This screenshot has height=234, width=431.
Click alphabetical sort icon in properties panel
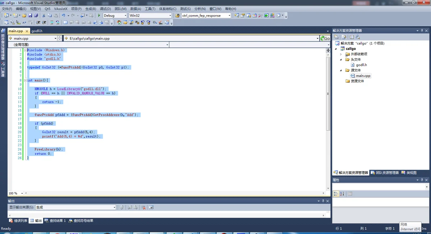[x=342, y=194]
